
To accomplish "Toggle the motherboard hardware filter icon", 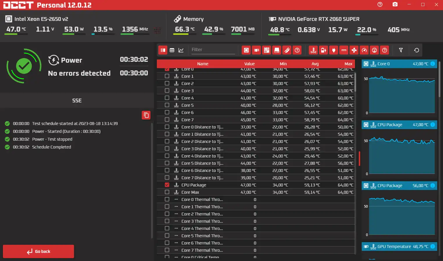I will tap(267, 50).
